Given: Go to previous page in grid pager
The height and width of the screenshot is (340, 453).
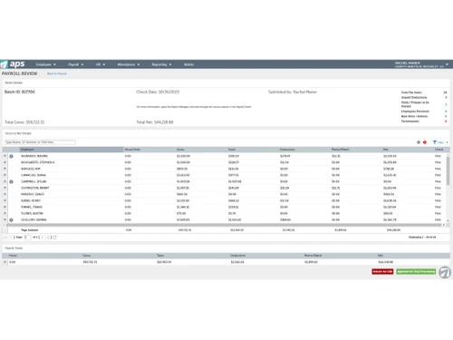Looking at the screenshot, I should tap(11, 238).
